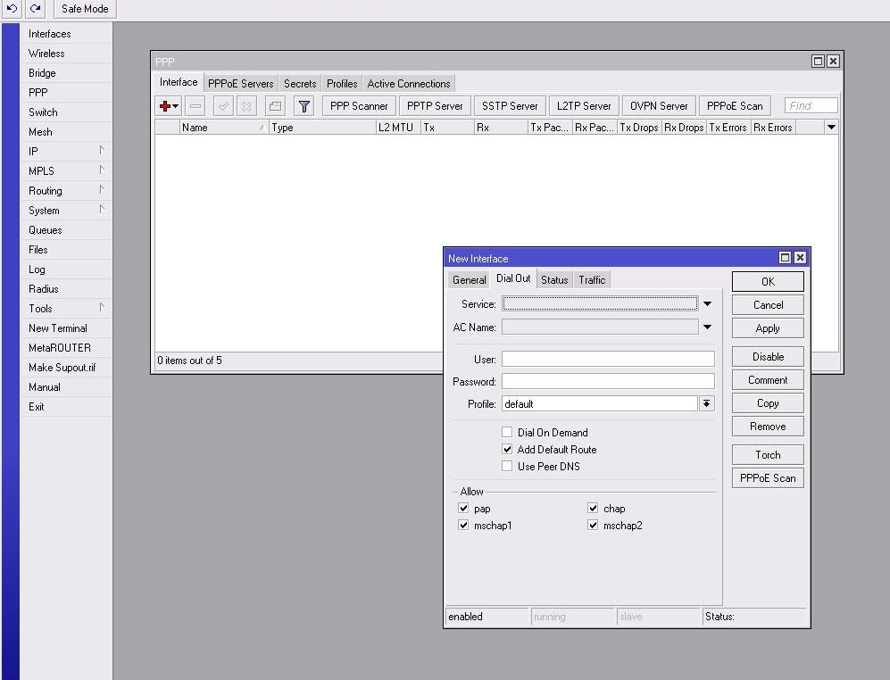Toggle the pap checkbox
This screenshot has height=680, width=890.
[x=463, y=508]
